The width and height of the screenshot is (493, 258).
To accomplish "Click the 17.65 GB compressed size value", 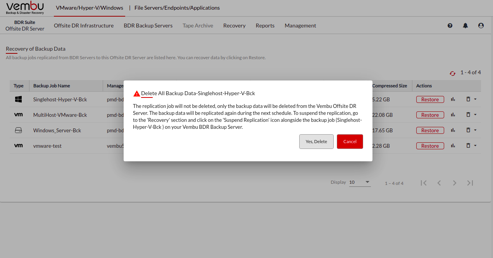I will pos(382,130).
